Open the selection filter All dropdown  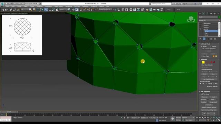click(25, 9)
